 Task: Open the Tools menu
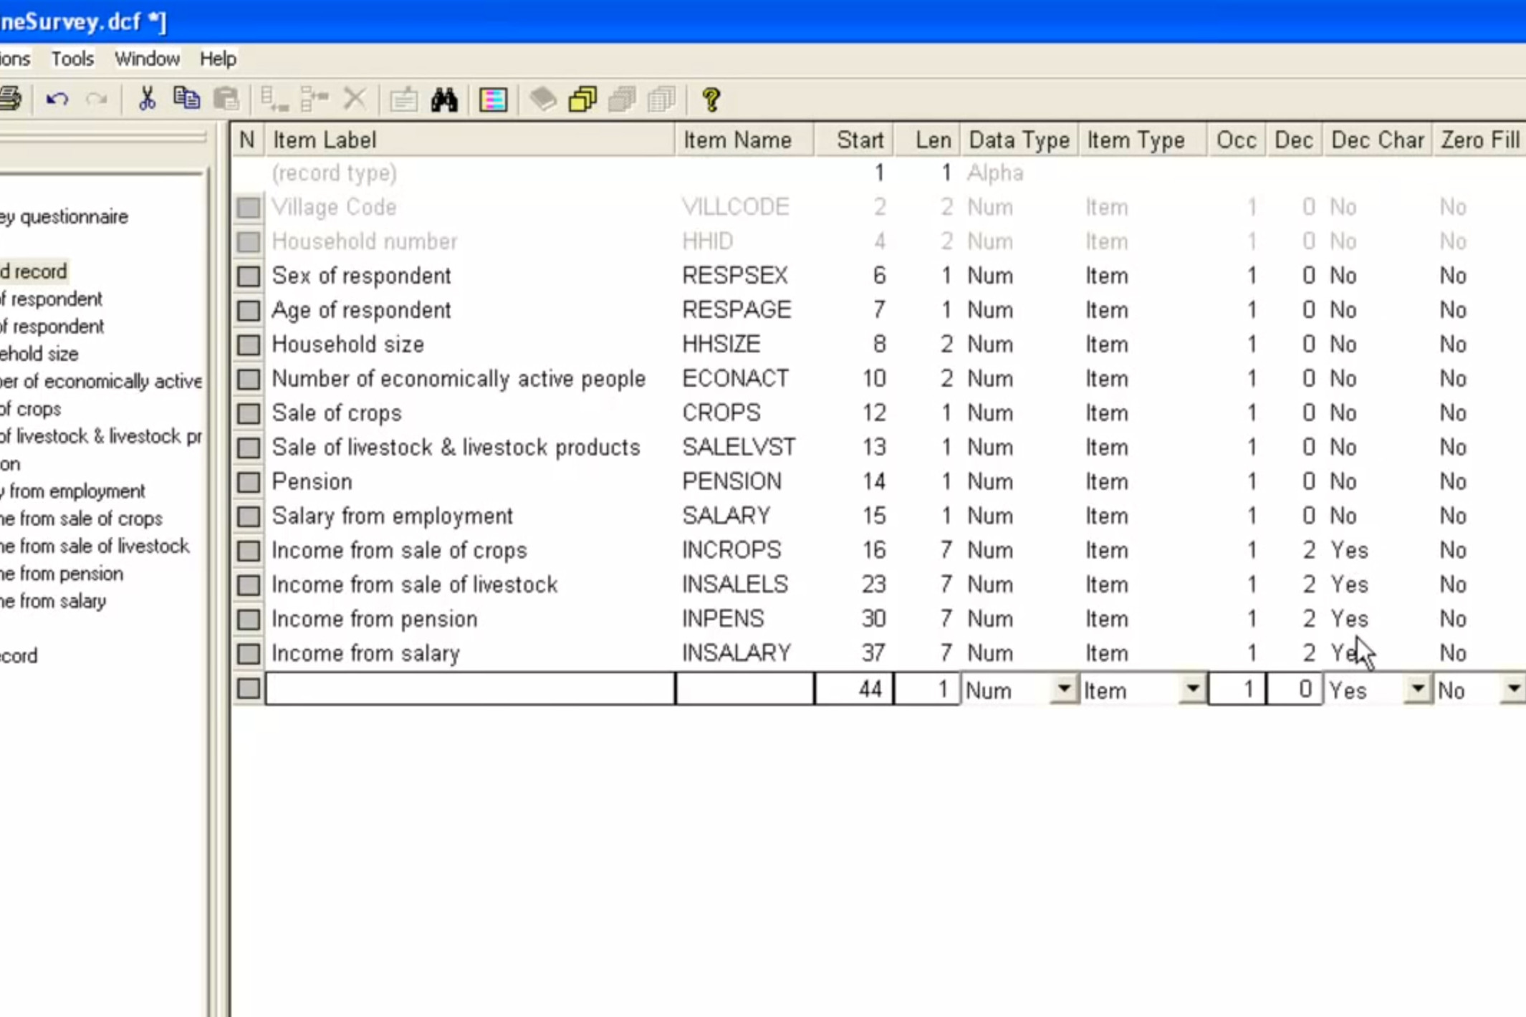click(x=72, y=59)
